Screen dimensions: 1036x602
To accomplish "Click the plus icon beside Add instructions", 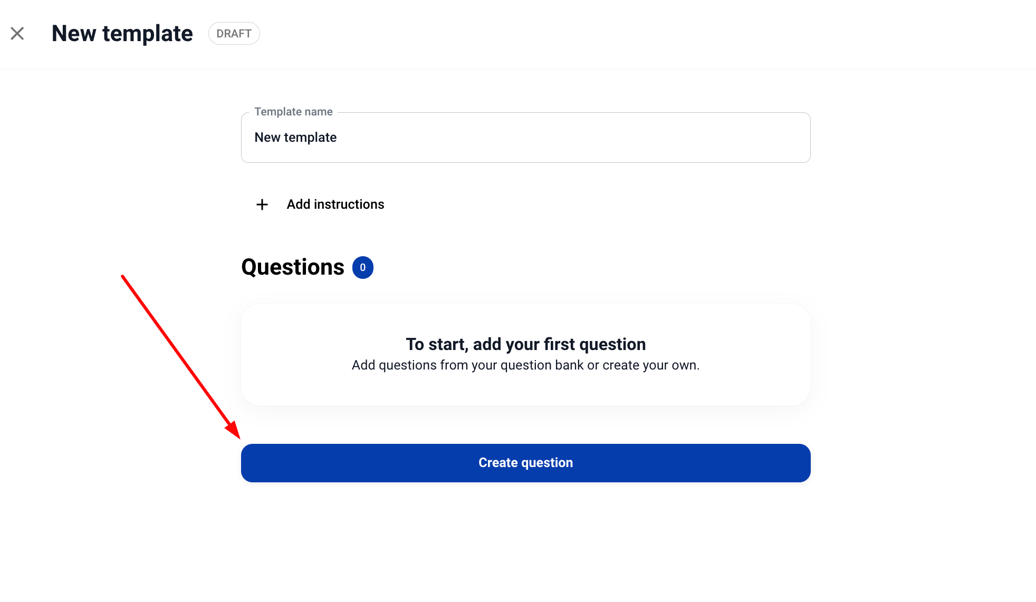I will click(262, 205).
